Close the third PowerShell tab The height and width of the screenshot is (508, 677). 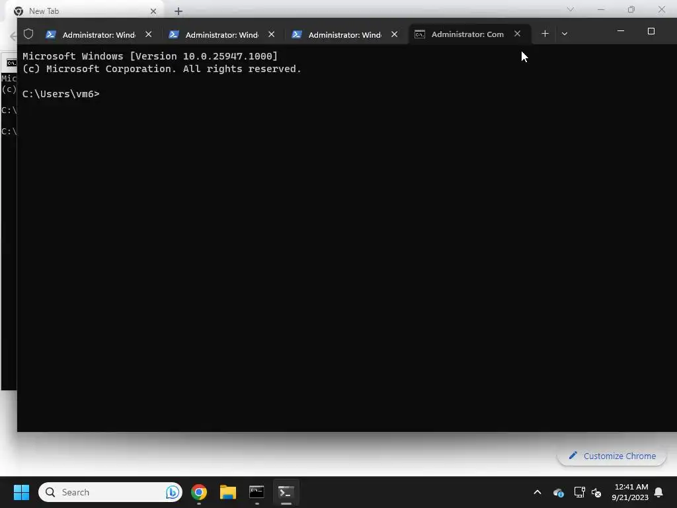(395, 34)
